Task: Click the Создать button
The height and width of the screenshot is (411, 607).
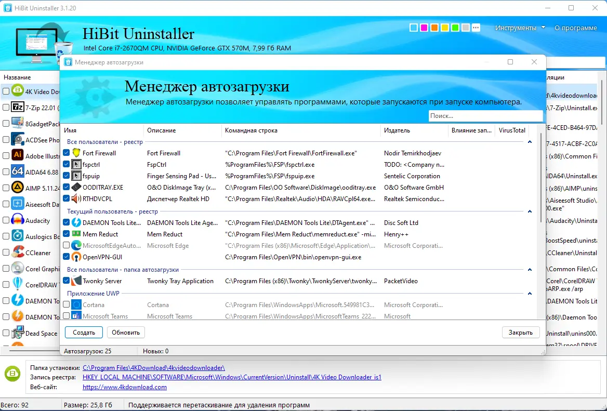Action: click(x=84, y=333)
